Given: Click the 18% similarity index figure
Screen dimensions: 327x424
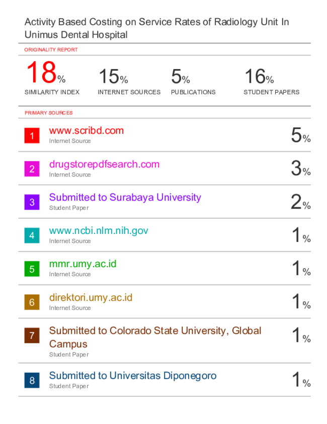Looking at the screenshot, I should point(46,73).
